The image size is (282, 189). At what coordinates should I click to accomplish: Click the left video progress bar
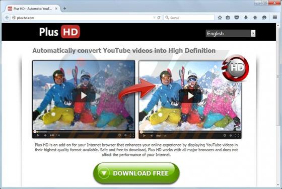pyautogui.click(x=84, y=132)
